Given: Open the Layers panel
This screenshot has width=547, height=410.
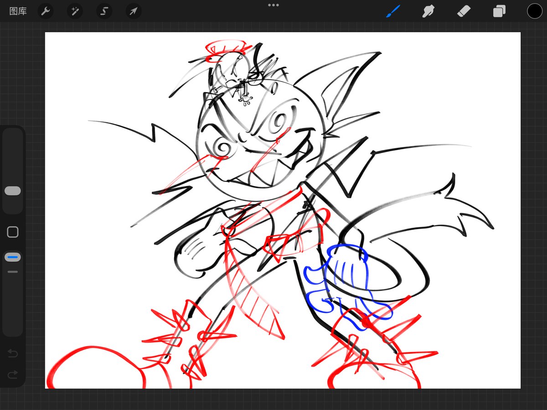Looking at the screenshot, I should [499, 11].
